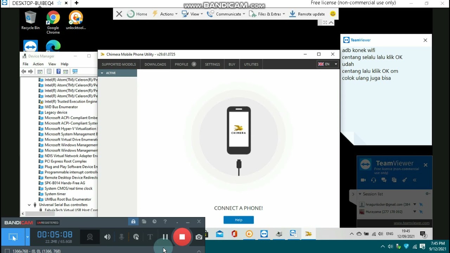
Task: Click the Chimera icon in remote taskbar
Action: tap(308, 234)
